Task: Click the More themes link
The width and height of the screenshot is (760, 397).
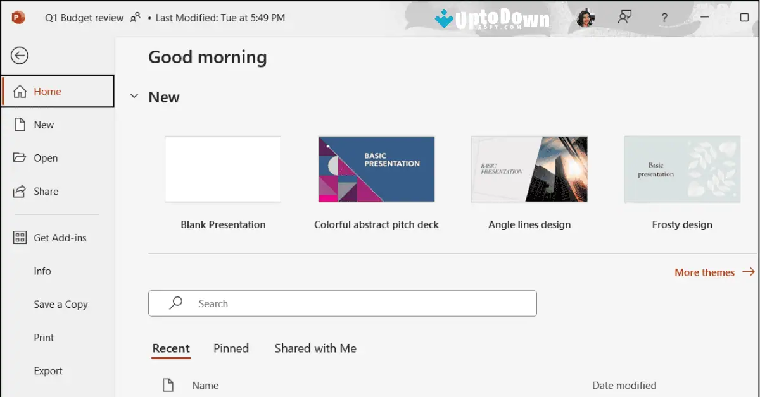Action: click(x=704, y=272)
